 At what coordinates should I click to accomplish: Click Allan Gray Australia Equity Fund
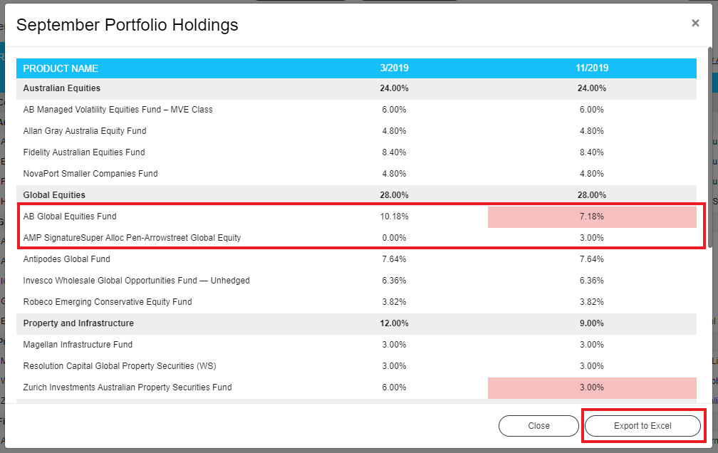click(x=85, y=131)
